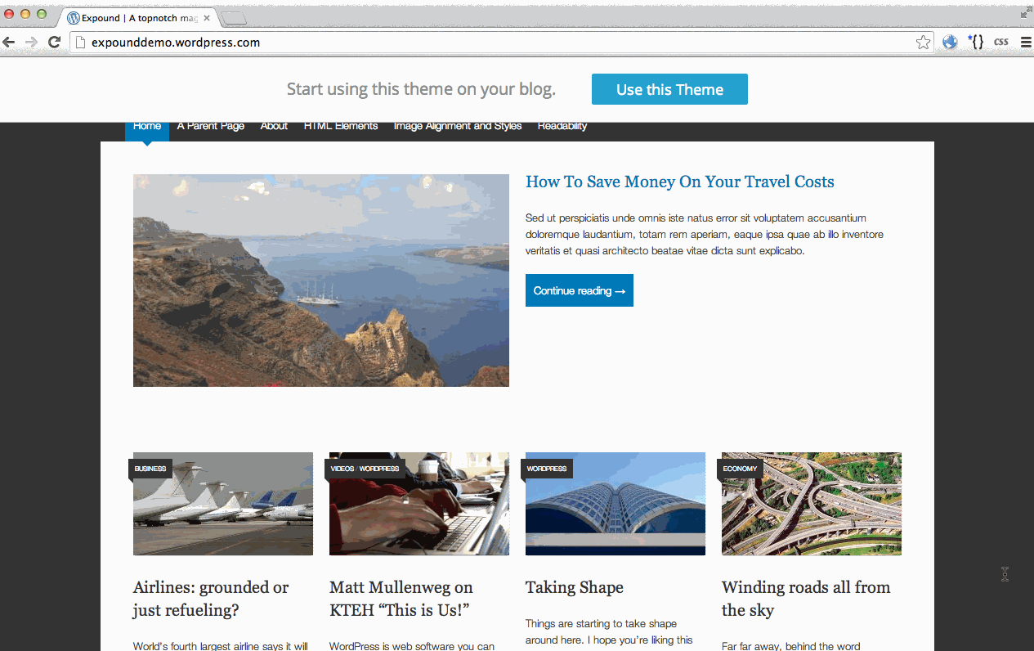Image resolution: width=1034 pixels, height=651 pixels.
Task: Click the browser back arrow
Action: click(x=9, y=43)
